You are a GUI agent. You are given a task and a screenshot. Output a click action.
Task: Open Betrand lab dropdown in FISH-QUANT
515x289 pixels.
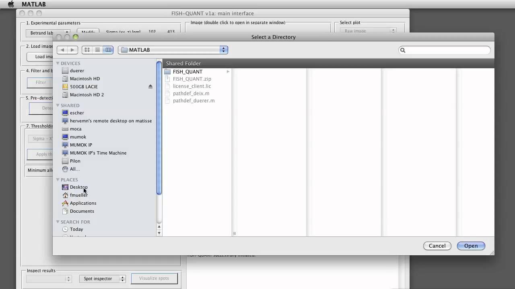click(x=48, y=33)
